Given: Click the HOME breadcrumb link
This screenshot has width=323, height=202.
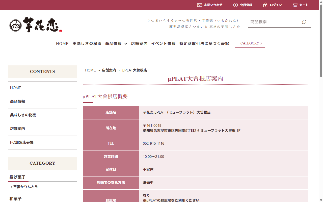Looking at the screenshot, I should pos(91,70).
